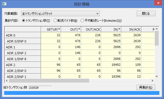Click the ADR 0/ENP 0 OUT/* cell 476
The width and height of the screenshot is (164, 99).
(x=71, y=41)
